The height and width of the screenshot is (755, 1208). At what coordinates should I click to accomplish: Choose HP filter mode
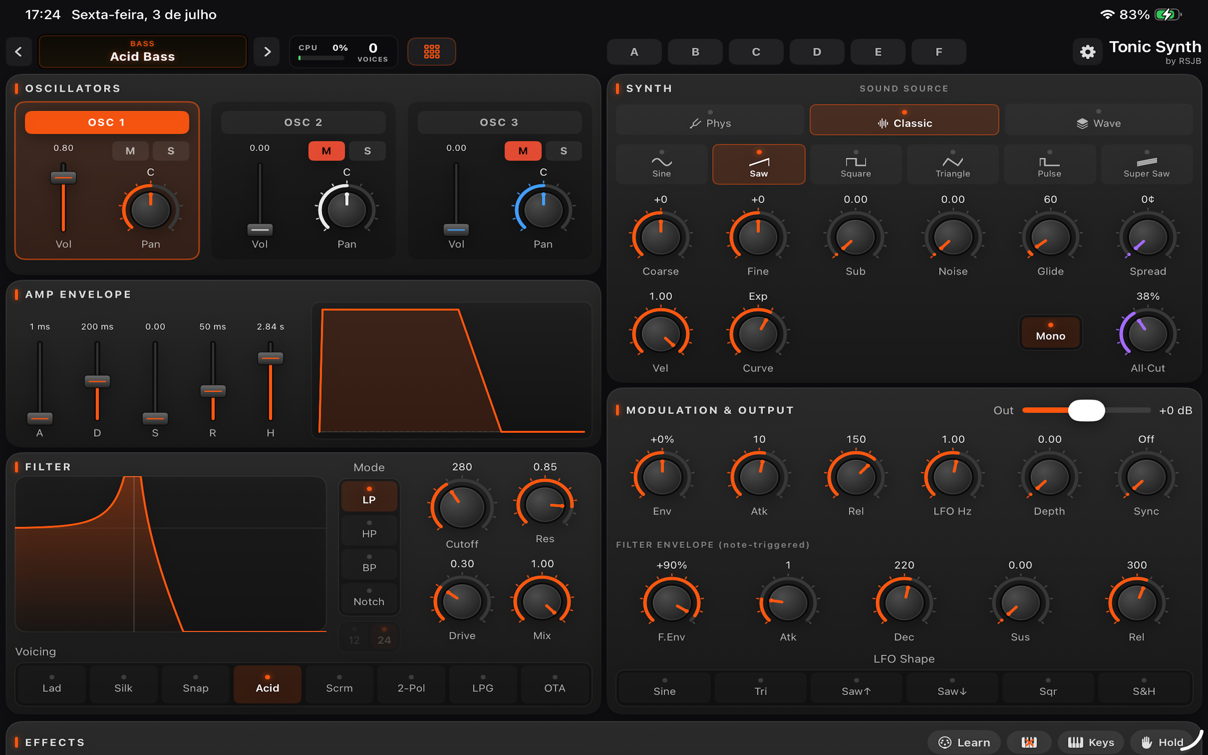pos(369,530)
